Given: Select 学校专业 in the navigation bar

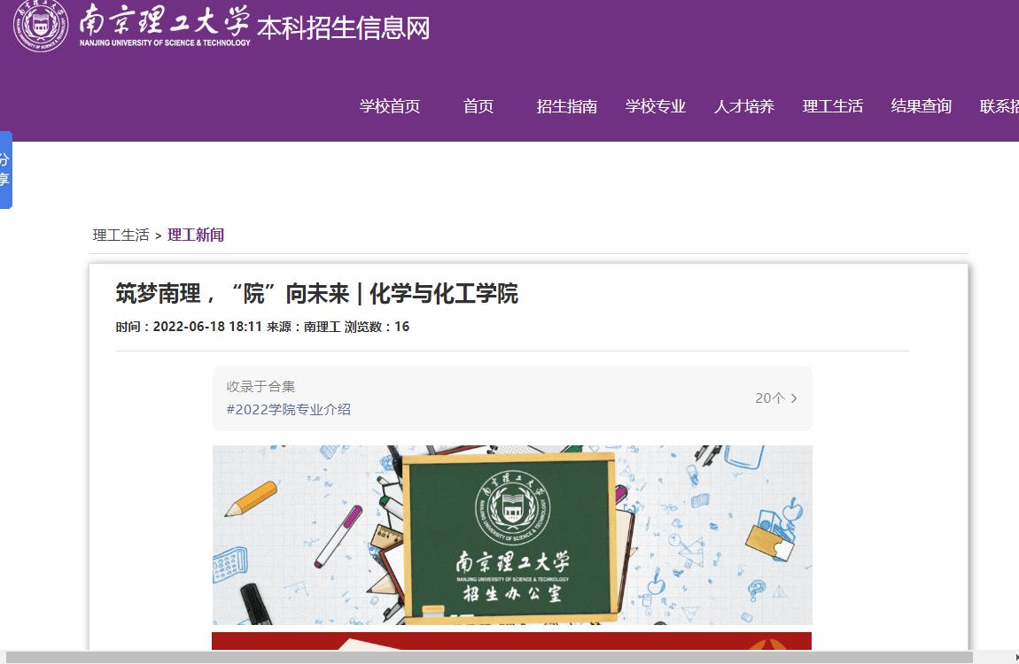Looking at the screenshot, I should [x=655, y=106].
